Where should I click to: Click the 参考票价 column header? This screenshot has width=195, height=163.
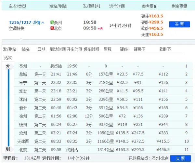150,6
